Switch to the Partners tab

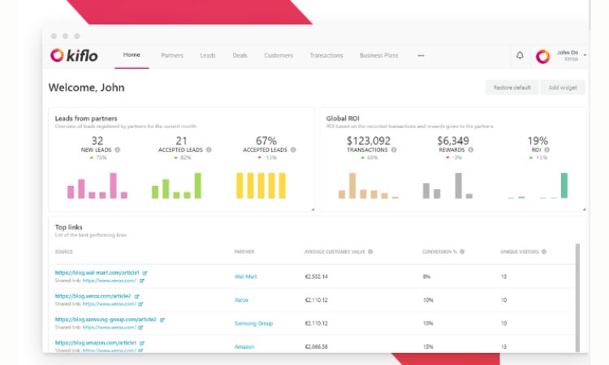click(x=172, y=56)
